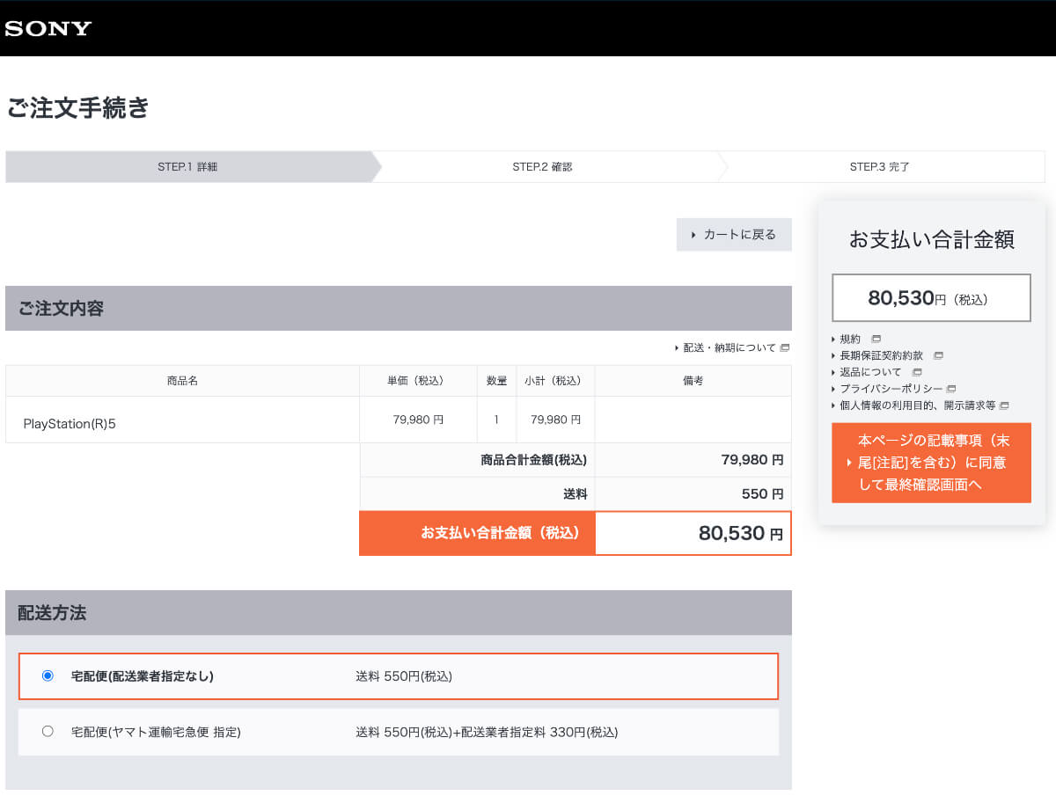1056x796 pixels.
Task: Click new-window icon beside プライバシーポリシー
Action: [x=951, y=389]
